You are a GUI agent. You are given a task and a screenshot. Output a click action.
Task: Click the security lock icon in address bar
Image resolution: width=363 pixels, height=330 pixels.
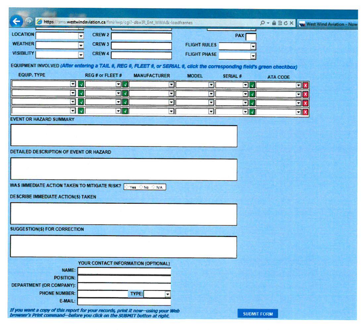(274, 23)
